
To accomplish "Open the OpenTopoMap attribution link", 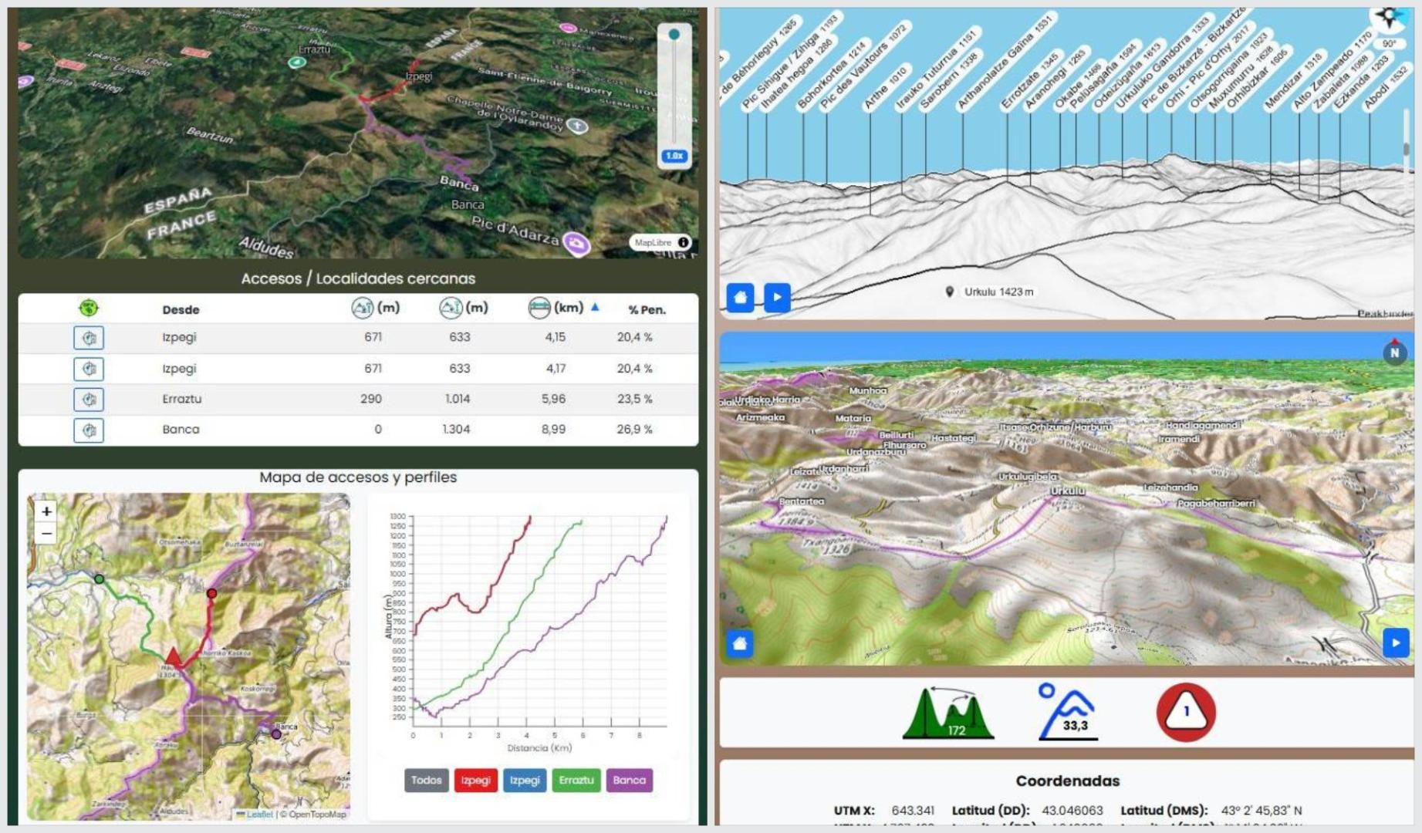I will [x=318, y=814].
